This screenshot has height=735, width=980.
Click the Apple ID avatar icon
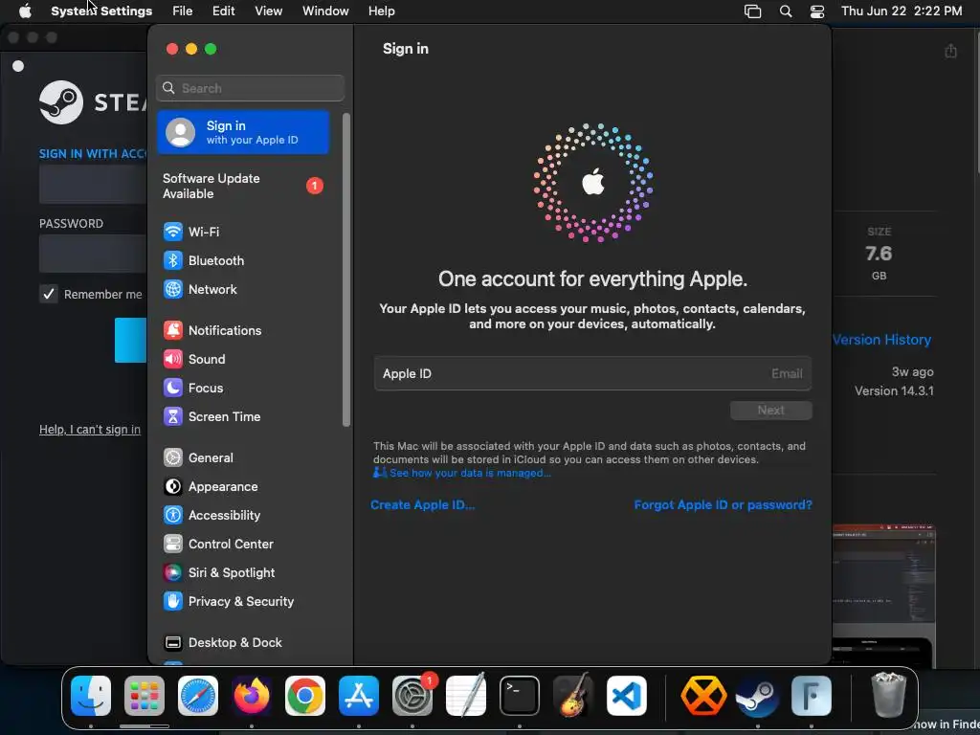[x=181, y=132]
